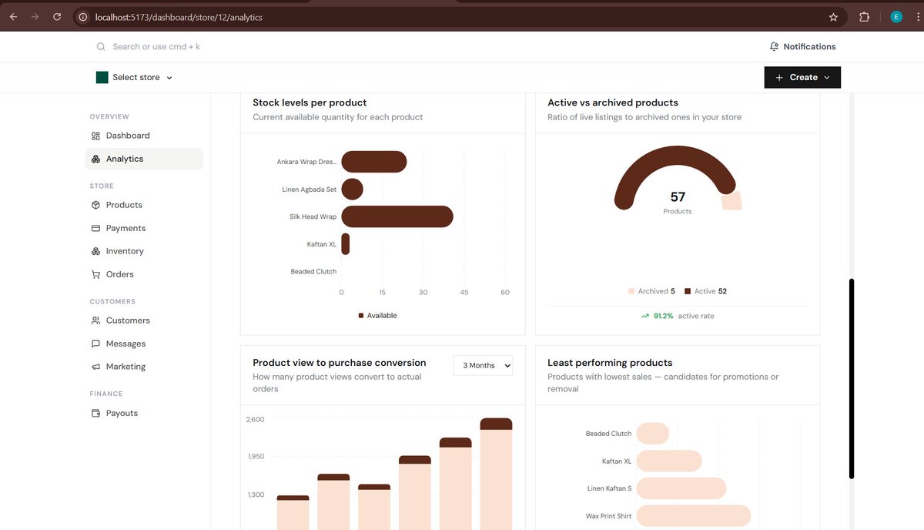Click the "Product view to purchase conversion" heading
Image resolution: width=924 pixels, height=530 pixels.
(340, 363)
